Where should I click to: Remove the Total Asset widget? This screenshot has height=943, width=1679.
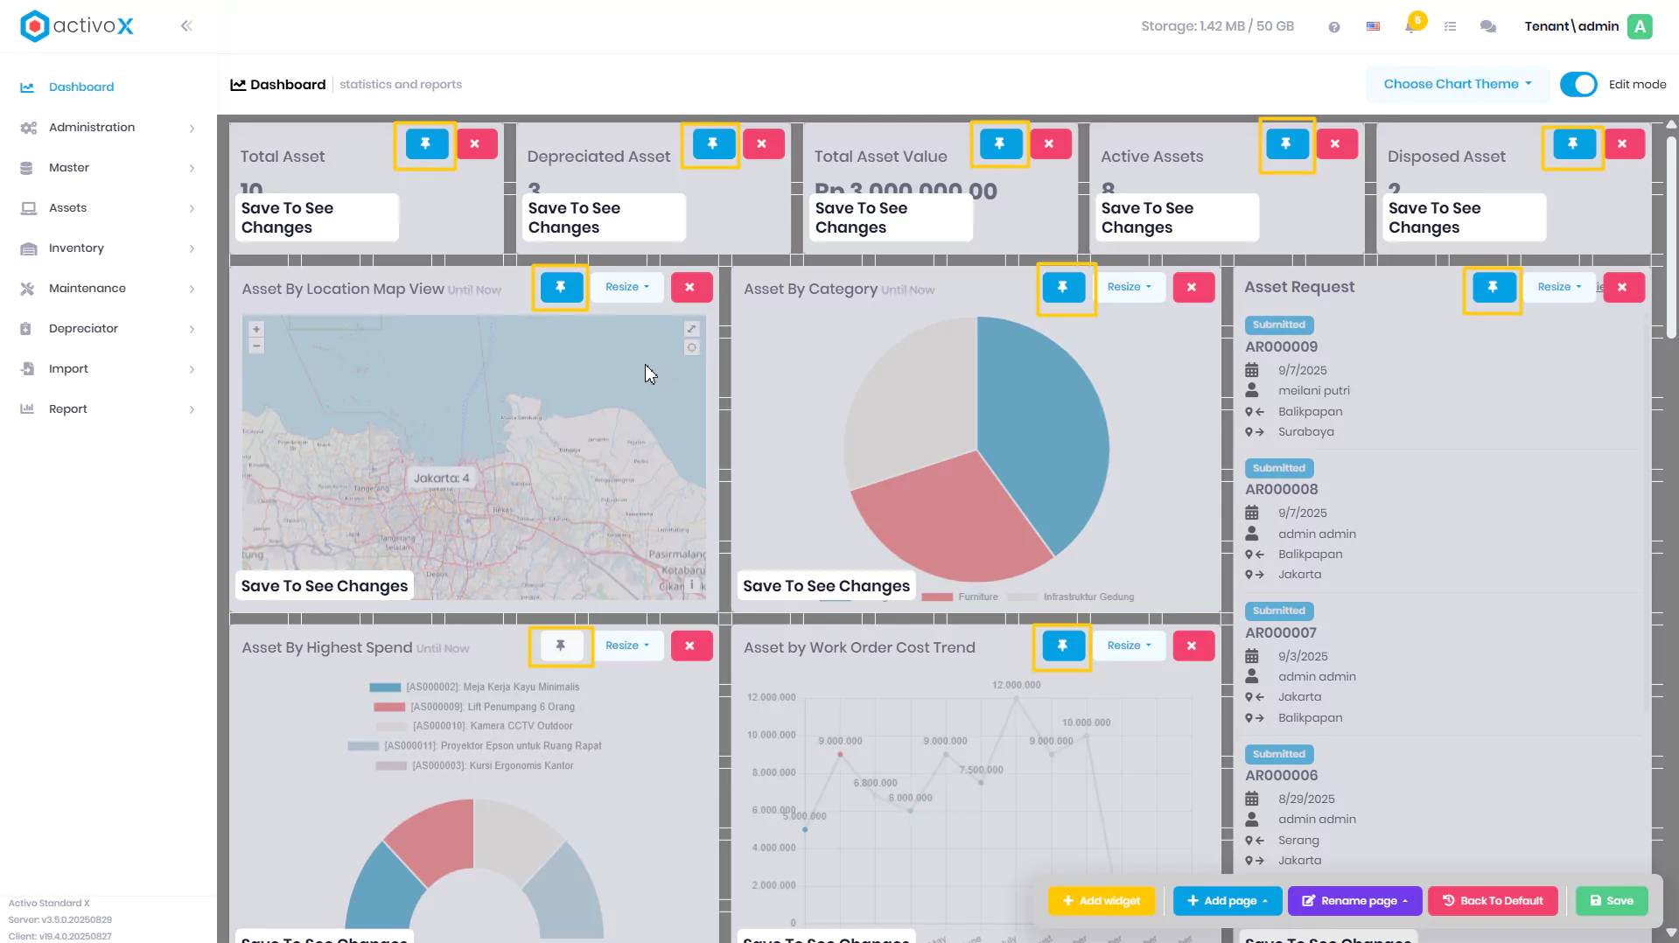point(475,143)
